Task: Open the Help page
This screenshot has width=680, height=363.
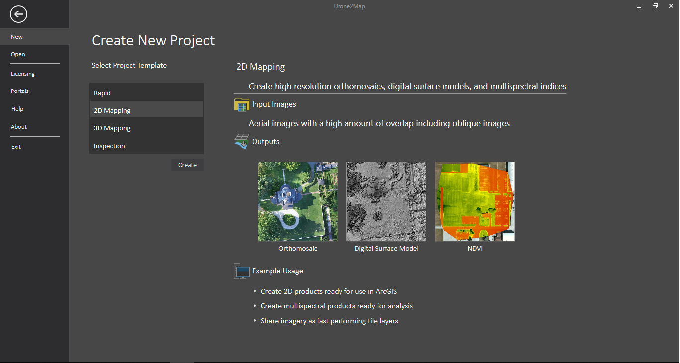Action: click(x=34, y=109)
